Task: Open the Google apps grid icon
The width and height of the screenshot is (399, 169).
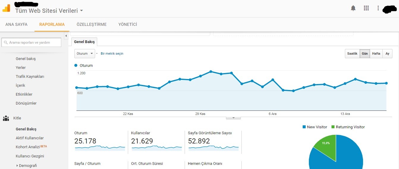Action: 366,8
